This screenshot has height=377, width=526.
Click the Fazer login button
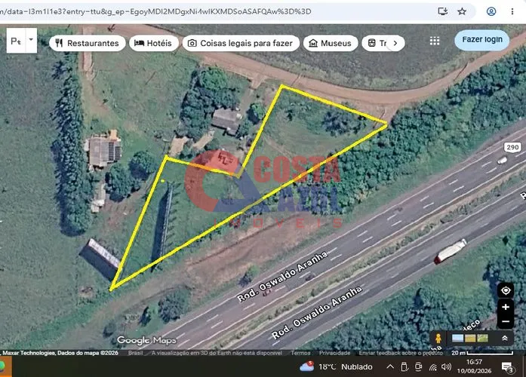482,40
